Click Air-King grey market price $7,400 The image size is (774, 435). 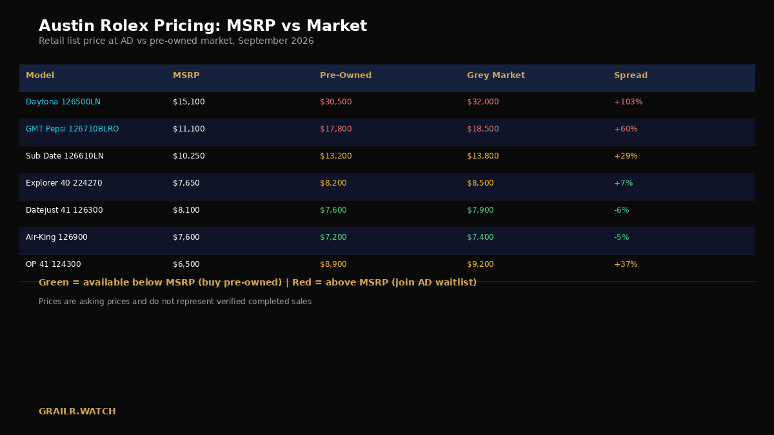[x=481, y=237]
